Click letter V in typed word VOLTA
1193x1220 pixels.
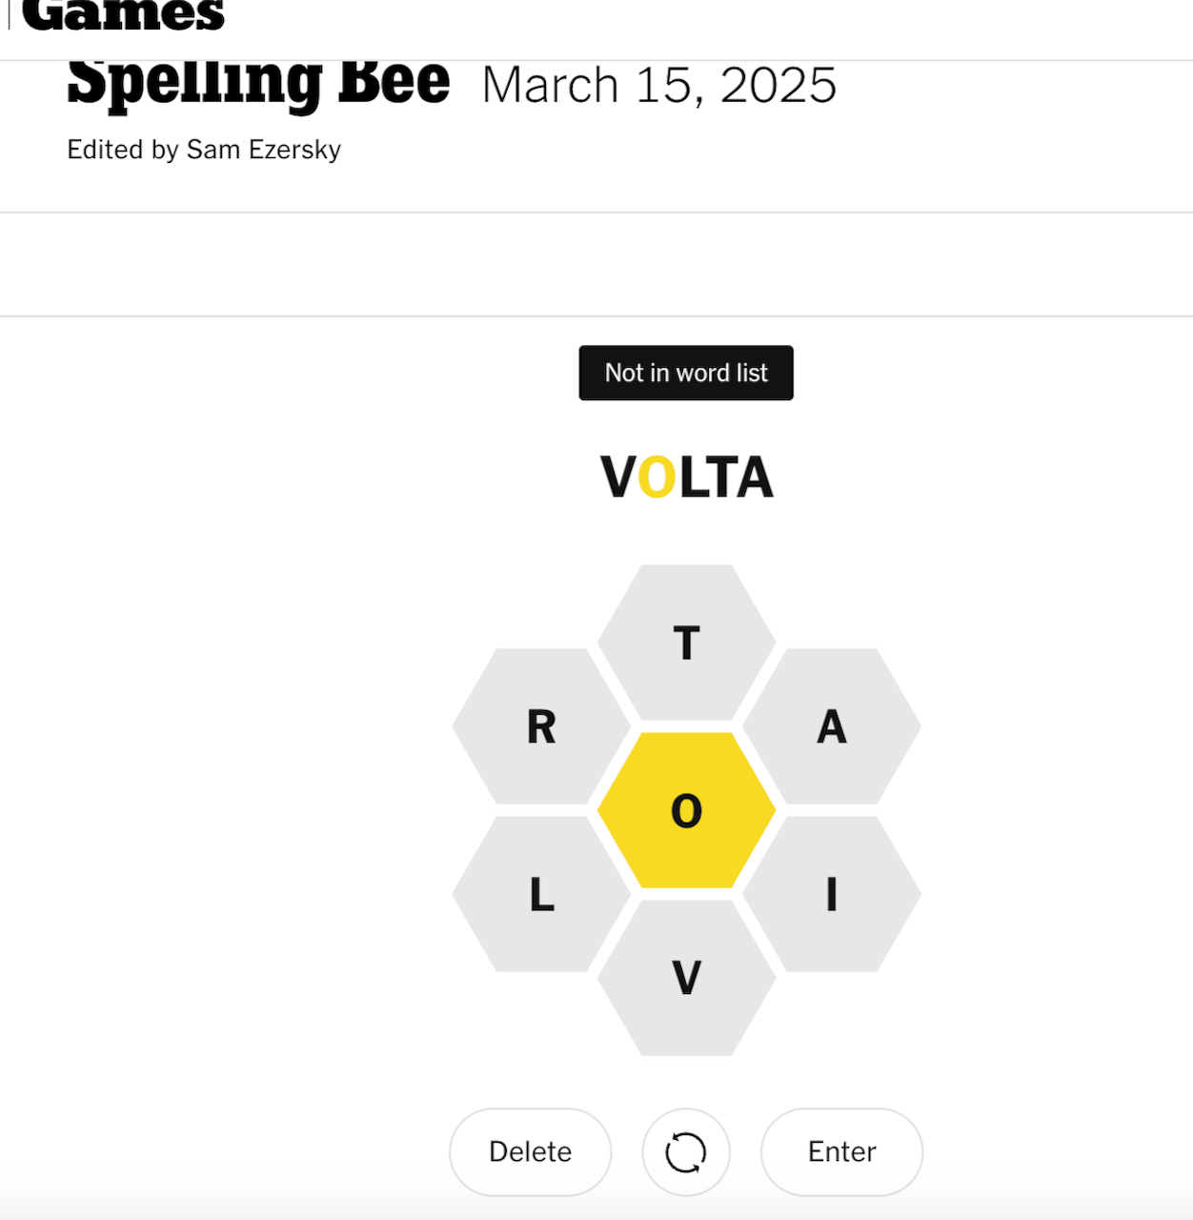click(x=617, y=478)
